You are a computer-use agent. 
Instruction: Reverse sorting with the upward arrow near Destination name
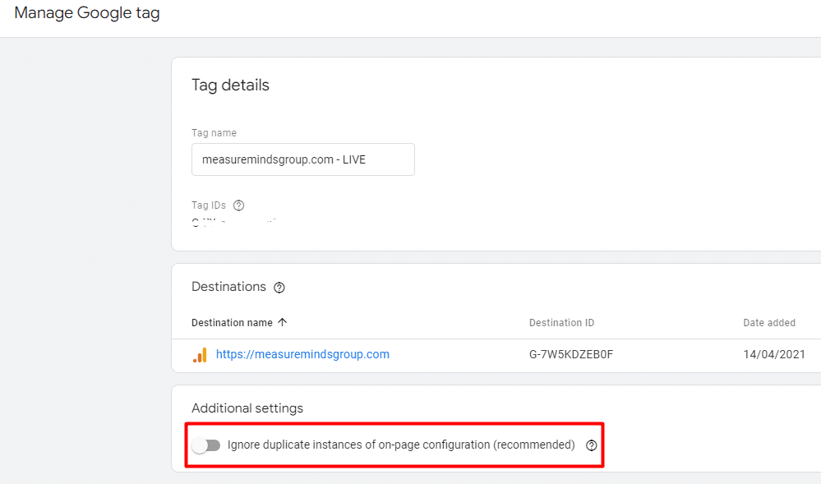tap(283, 322)
